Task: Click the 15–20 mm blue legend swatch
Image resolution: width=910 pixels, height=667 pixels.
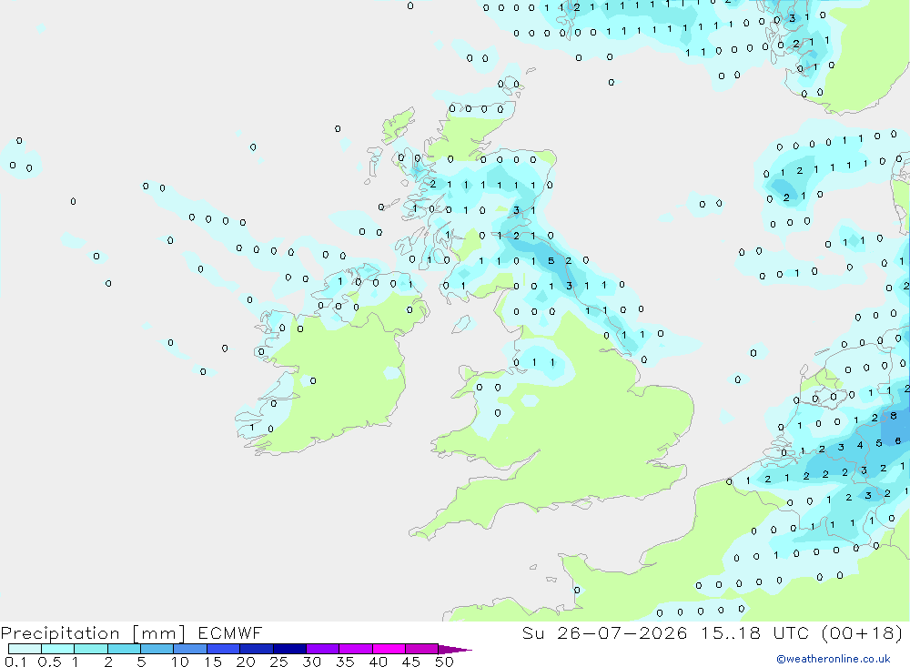Action: pos(223,649)
